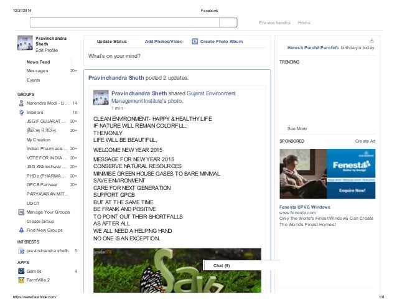
Task: Open the JSGIF GUJARAT group
Action: coord(46,121)
